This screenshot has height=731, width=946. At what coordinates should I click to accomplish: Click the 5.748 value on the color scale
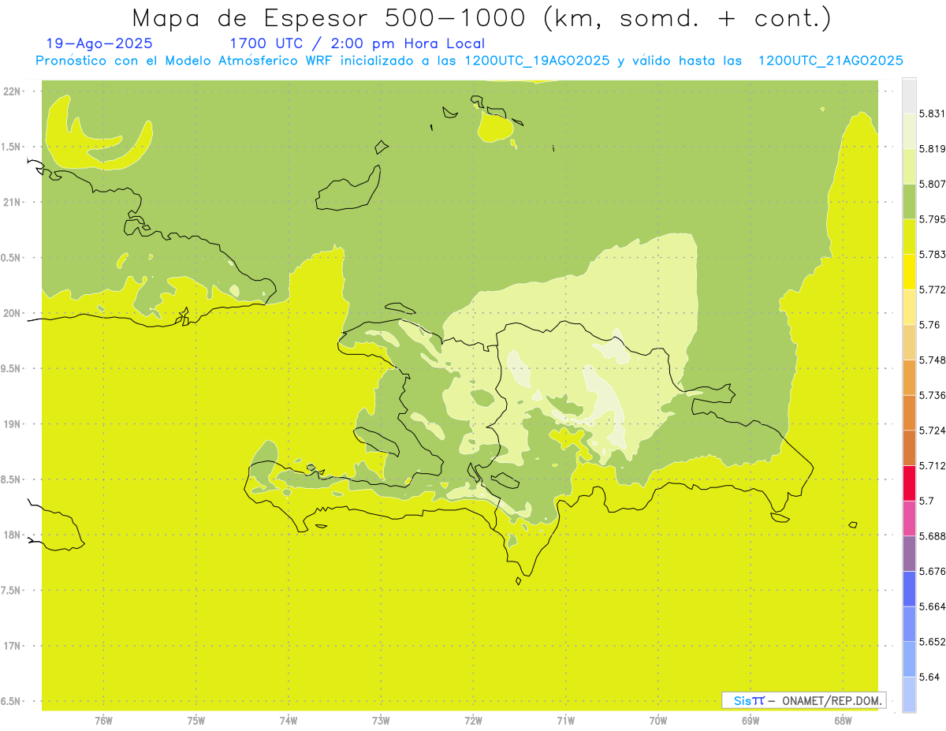933,360
